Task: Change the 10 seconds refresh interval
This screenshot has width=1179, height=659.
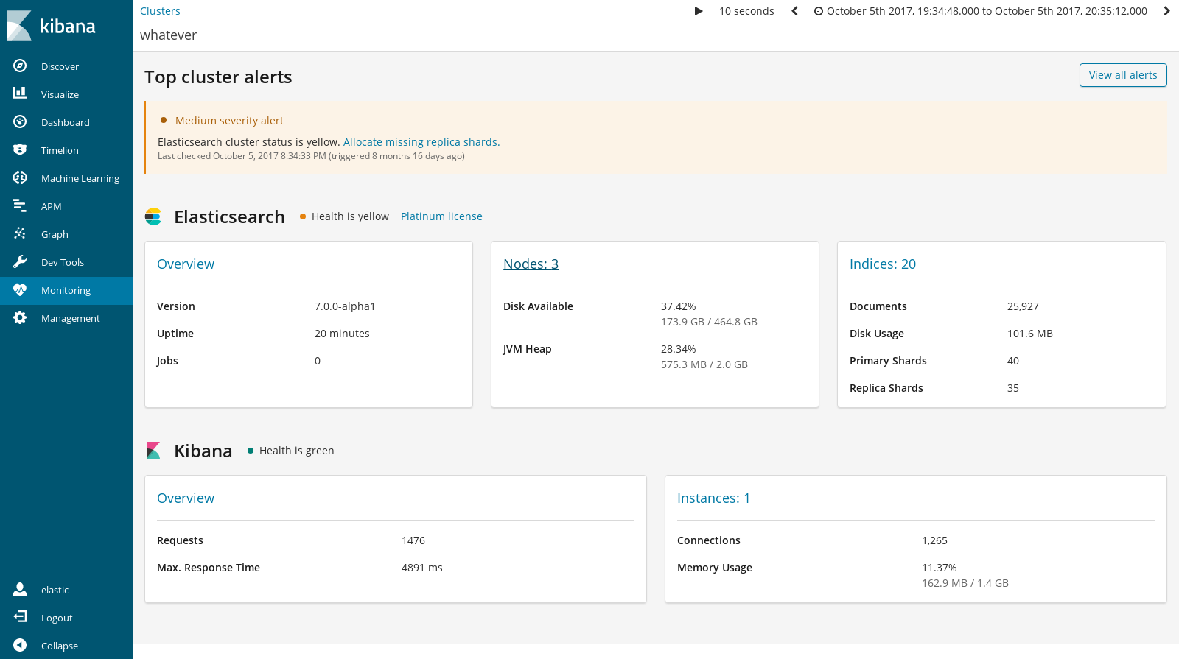Action: (746, 11)
